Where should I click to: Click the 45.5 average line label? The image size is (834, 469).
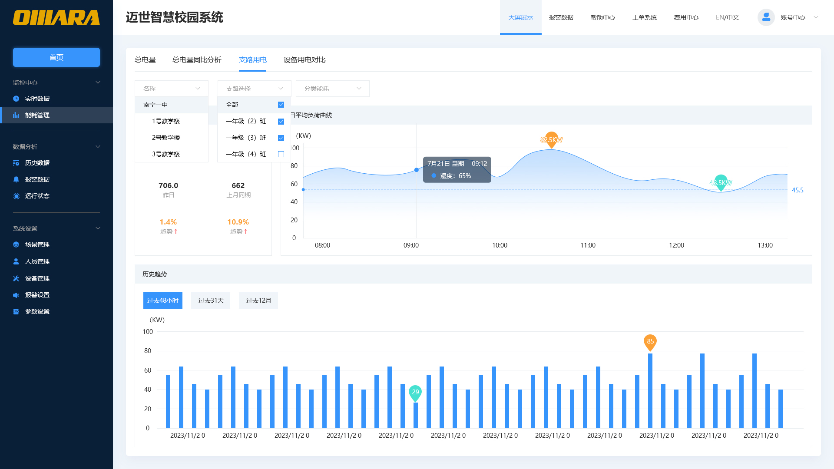coord(798,190)
